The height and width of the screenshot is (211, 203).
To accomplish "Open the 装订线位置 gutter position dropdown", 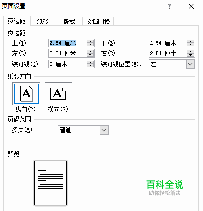I will 190,64.
